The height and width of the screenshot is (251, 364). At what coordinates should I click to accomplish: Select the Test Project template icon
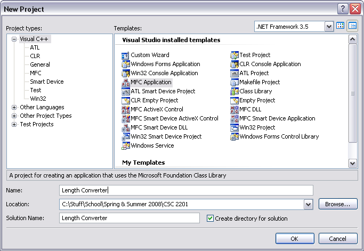tap(234, 55)
